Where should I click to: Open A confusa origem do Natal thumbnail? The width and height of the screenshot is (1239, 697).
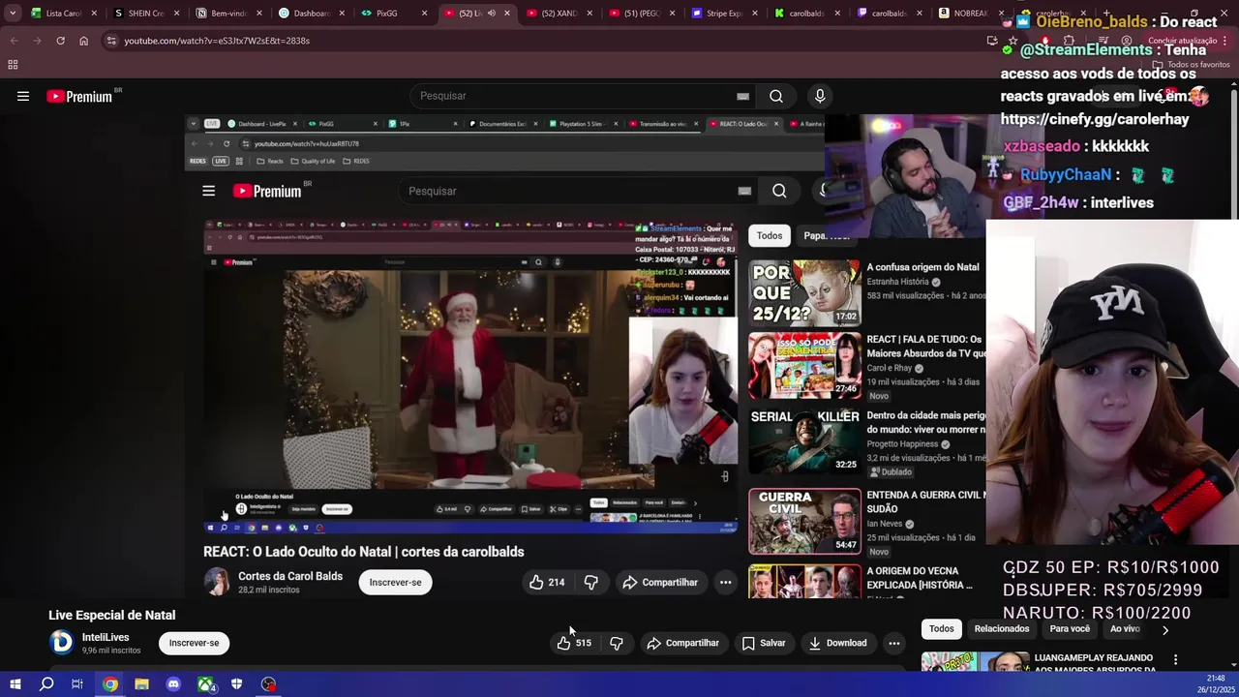(804, 291)
